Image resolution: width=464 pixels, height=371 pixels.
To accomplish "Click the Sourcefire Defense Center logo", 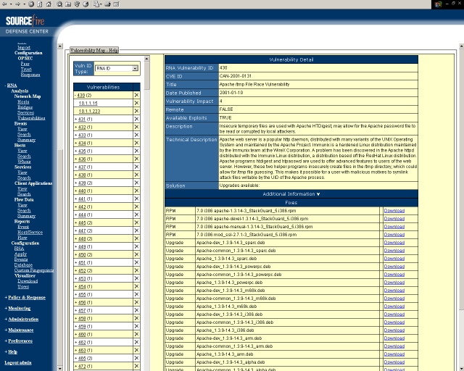I will pyautogui.click(x=26, y=24).
